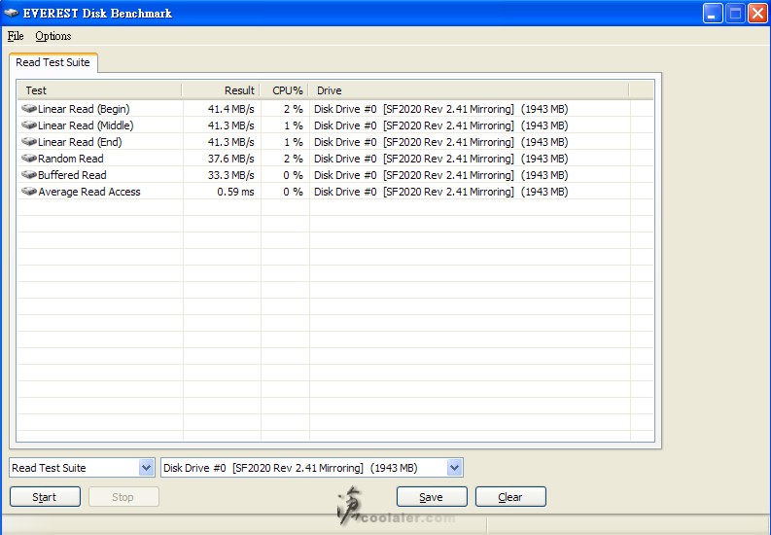Save the benchmark results
771x535 pixels.
point(432,497)
